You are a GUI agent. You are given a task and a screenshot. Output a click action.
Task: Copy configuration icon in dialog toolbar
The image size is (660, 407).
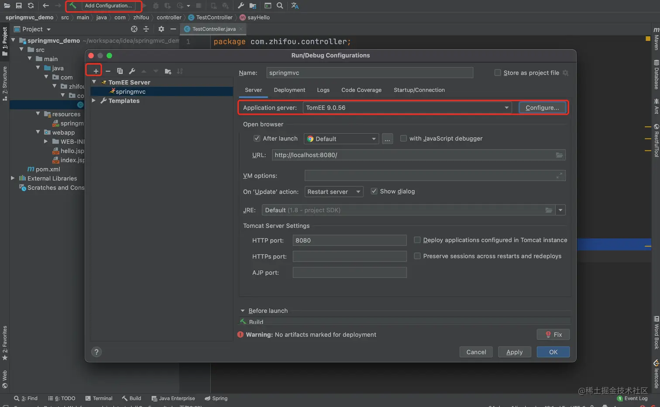pos(120,71)
